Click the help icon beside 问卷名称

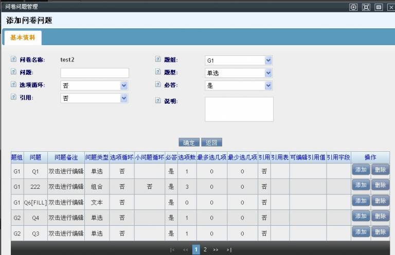click(14, 60)
